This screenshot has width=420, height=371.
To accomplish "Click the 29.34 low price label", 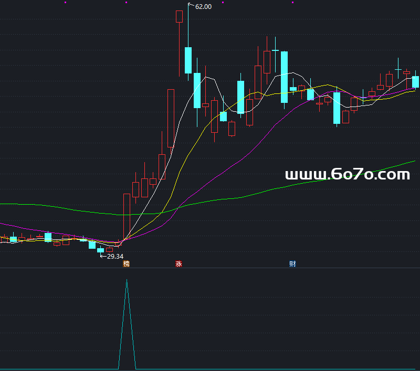I will pyautogui.click(x=115, y=256).
